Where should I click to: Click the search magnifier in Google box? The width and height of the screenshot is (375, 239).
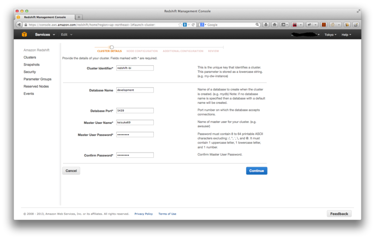(x=257, y=24)
